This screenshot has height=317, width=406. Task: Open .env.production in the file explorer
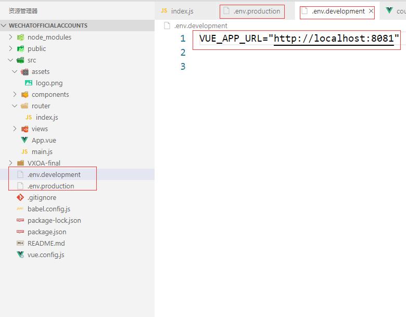pyautogui.click(x=50, y=186)
